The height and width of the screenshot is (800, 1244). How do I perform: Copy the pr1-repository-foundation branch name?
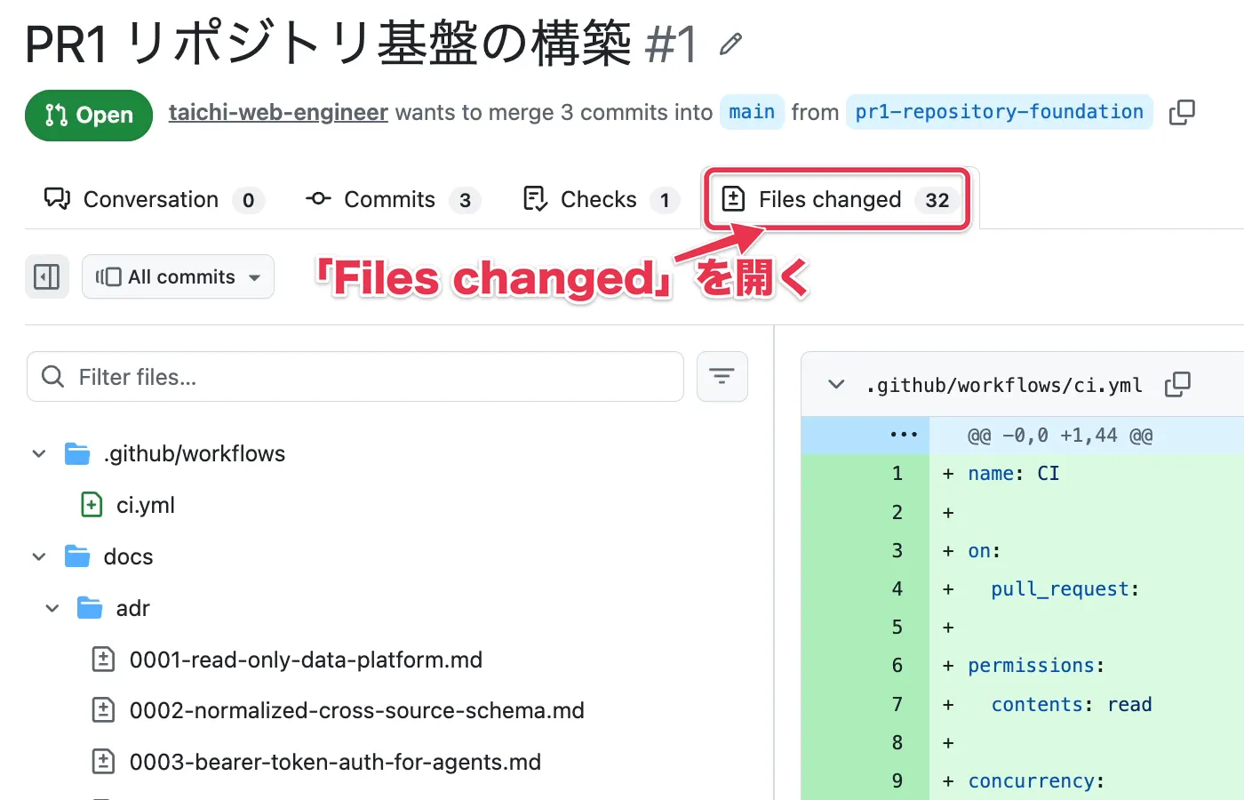point(1182,112)
